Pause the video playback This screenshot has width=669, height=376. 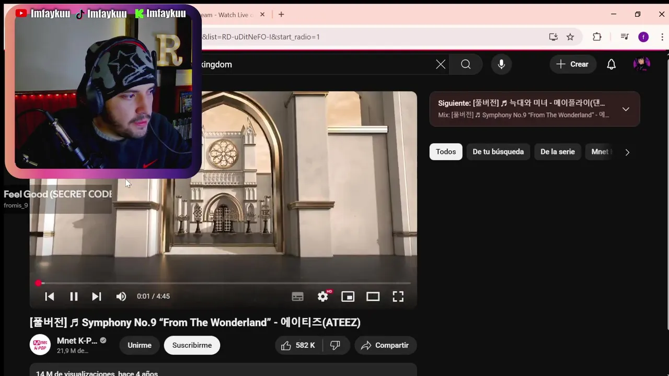pos(74,297)
